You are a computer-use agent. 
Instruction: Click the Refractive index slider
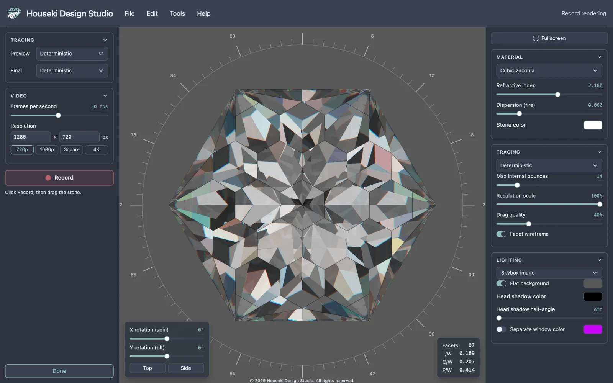[x=549, y=95]
